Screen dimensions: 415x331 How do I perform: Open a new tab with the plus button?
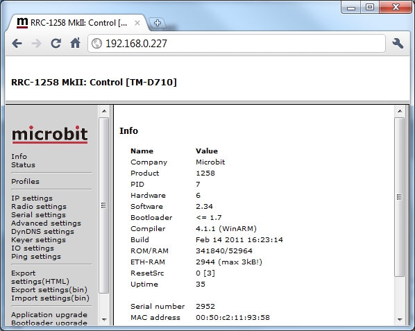pyautogui.click(x=158, y=23)
